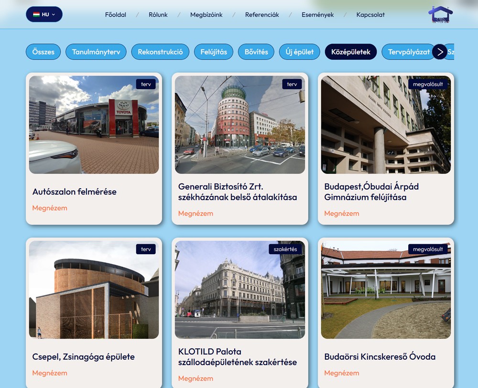The image size is (478, 388).
Task: Click Megnézem under Csepel Zsinagóga
Action: tap(50, 373)
